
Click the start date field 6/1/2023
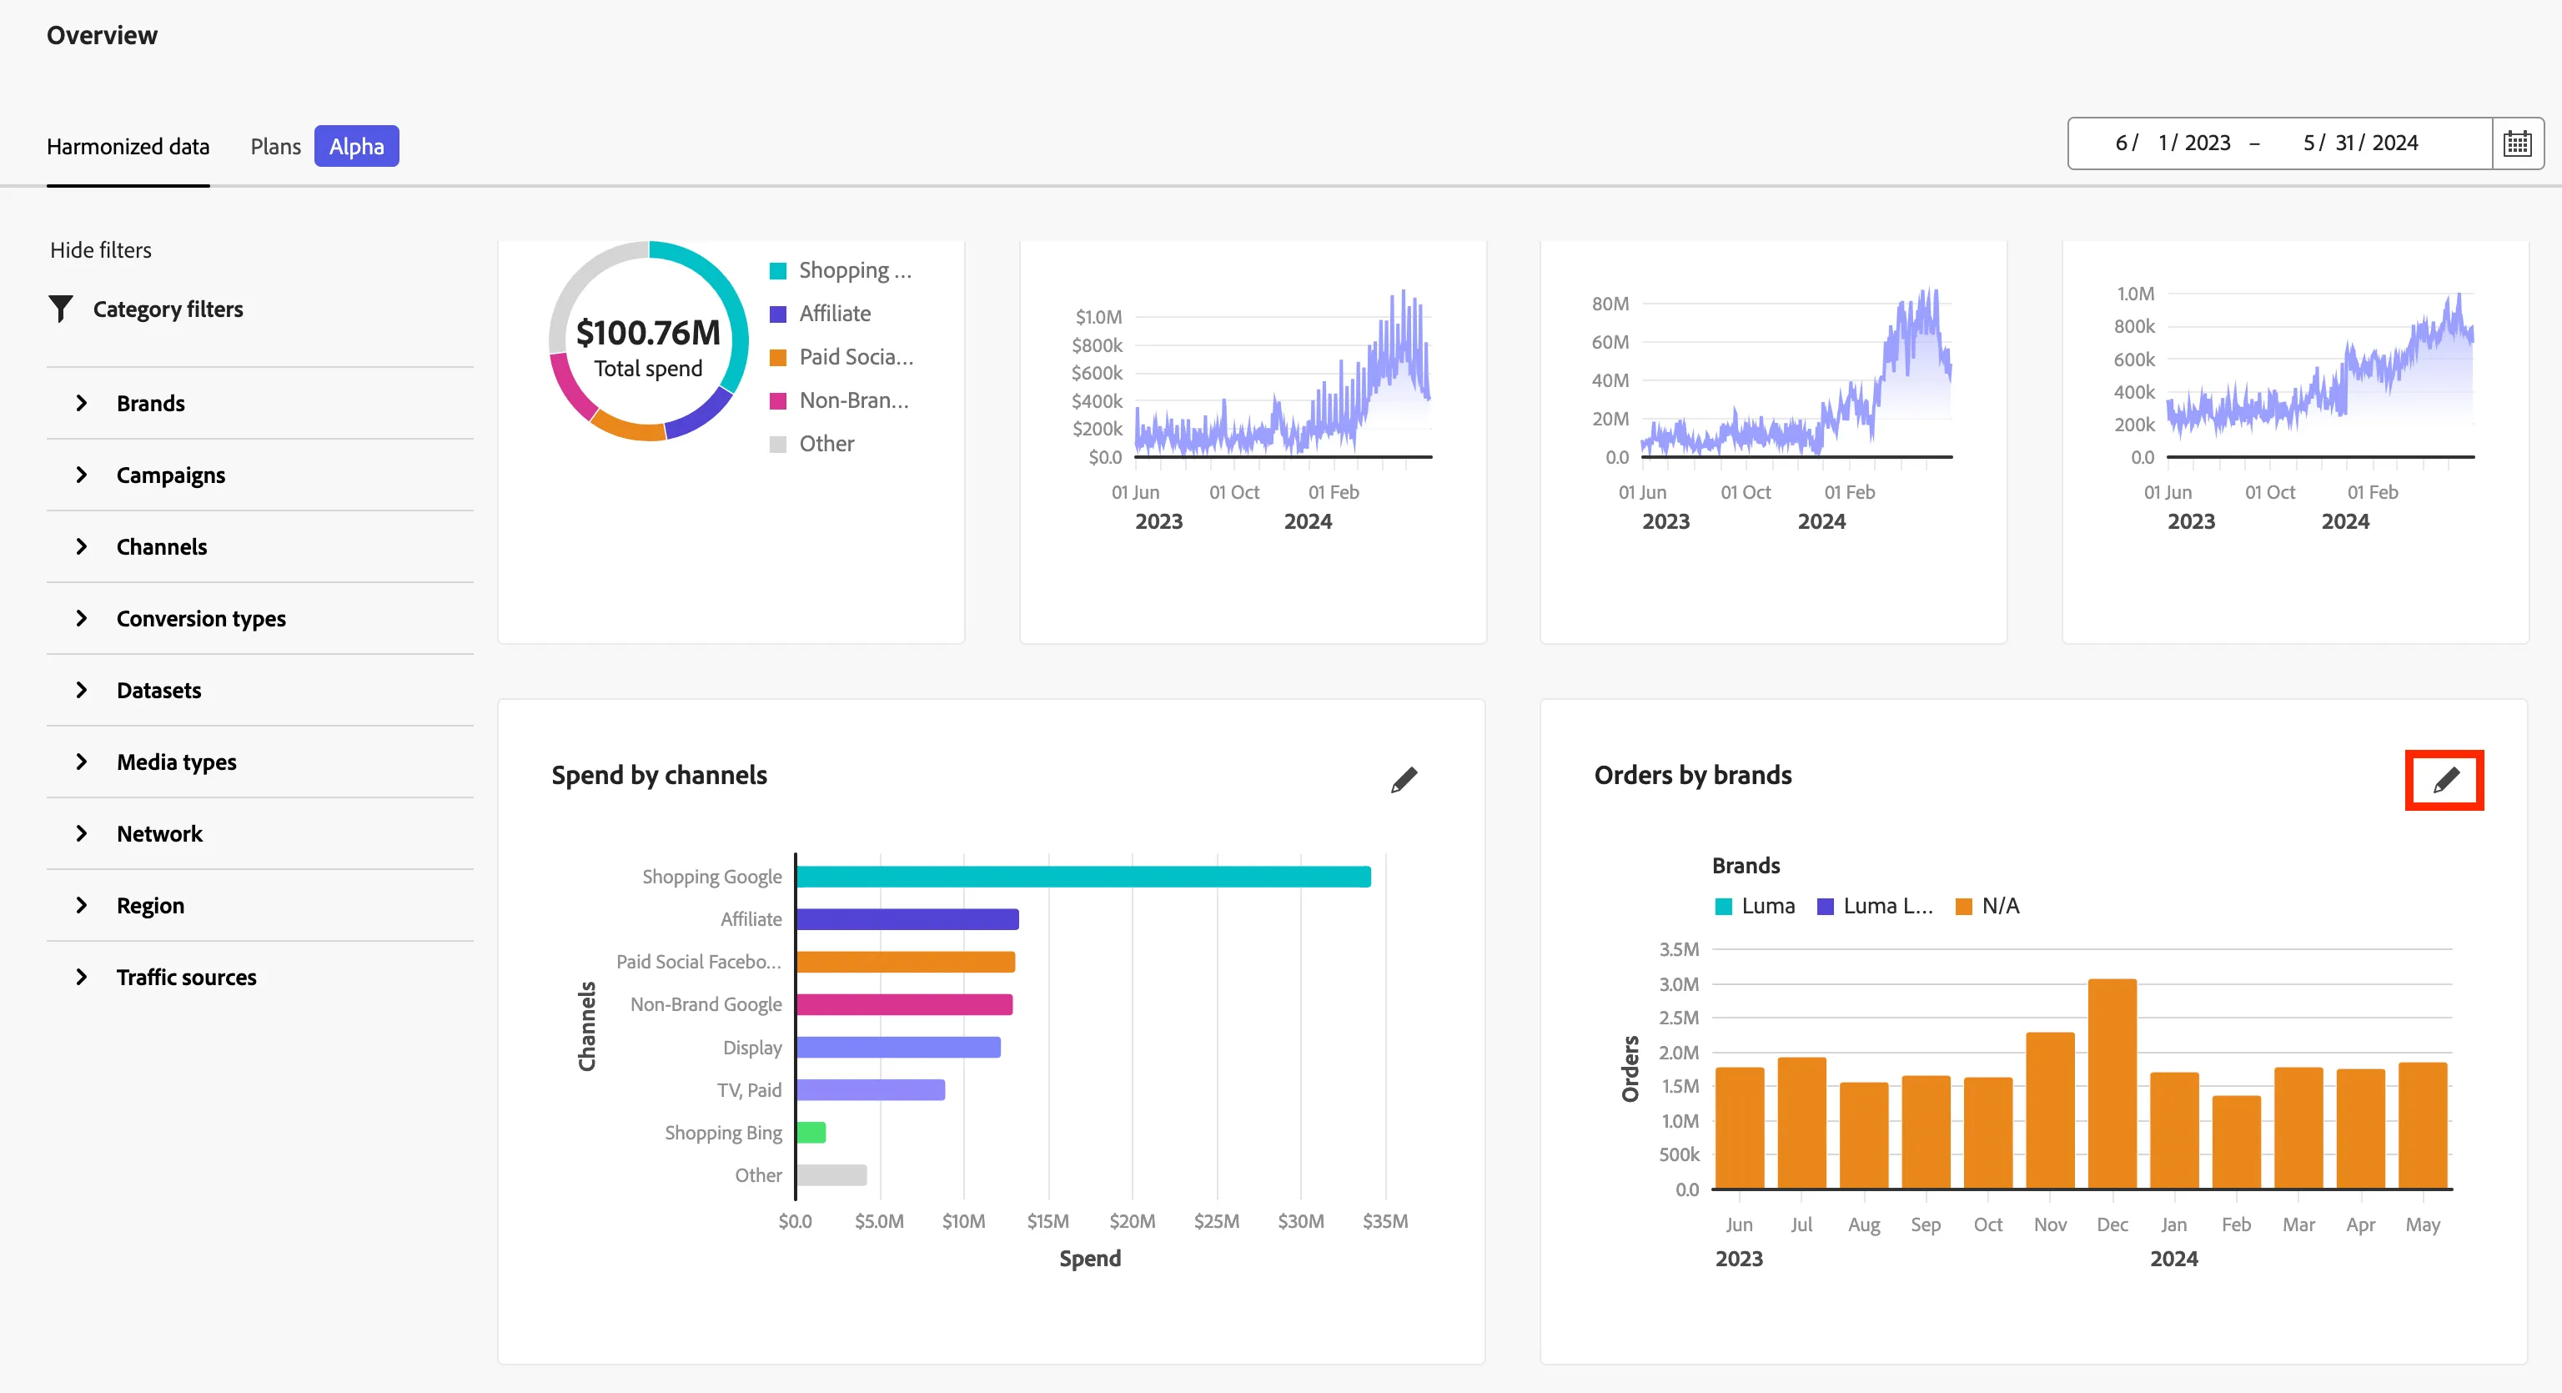2173,143
